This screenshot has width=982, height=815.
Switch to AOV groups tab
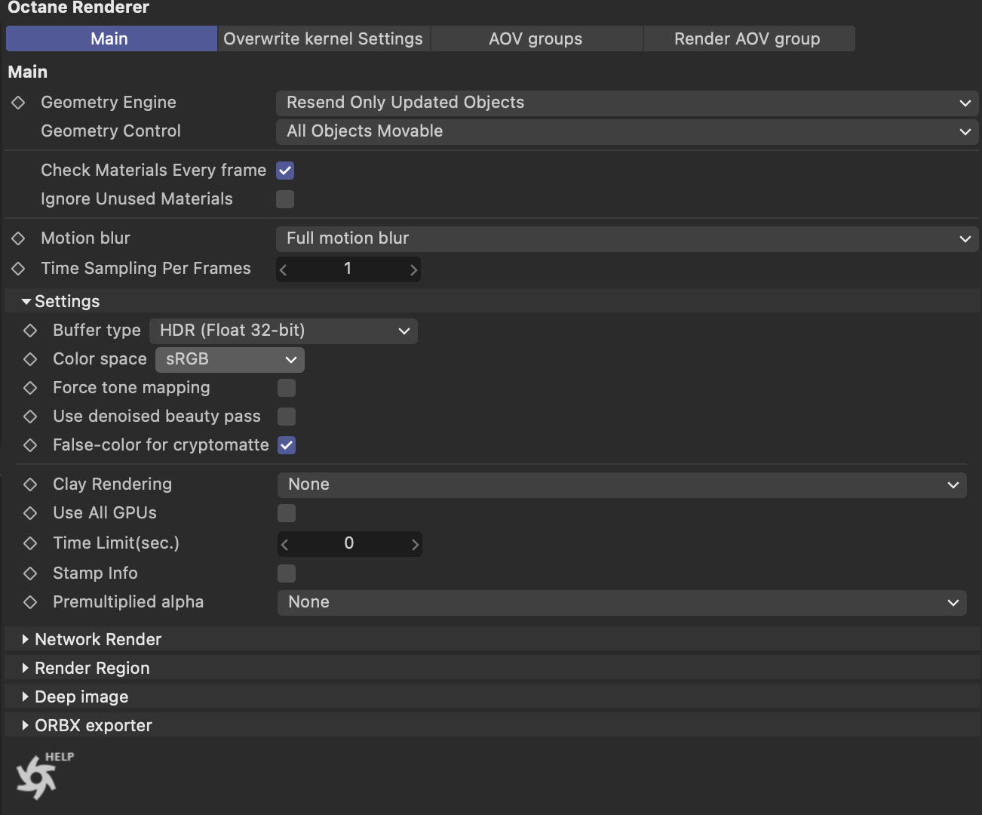pos(536,38)
